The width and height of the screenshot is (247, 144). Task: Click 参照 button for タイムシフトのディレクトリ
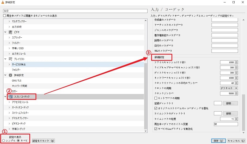click(x=230, y=113)
